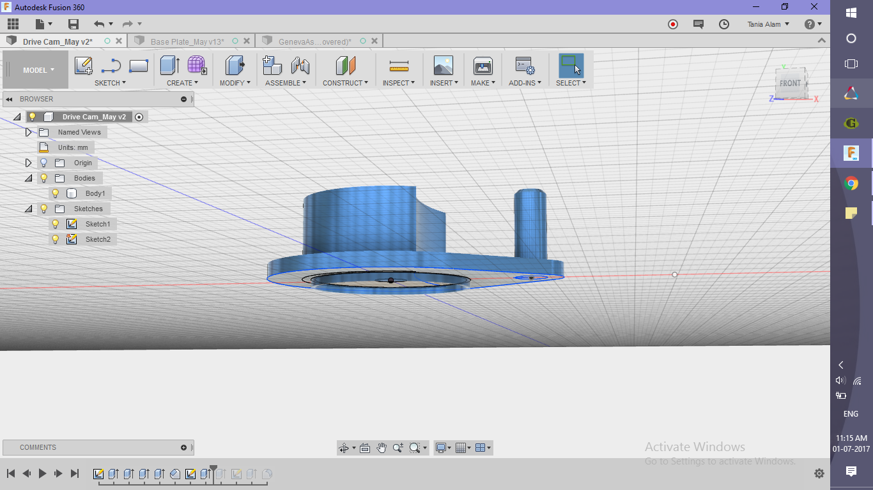Collapse the Bodies folder
The width and height of the screenshot is (873, 490).
(28, 178)
